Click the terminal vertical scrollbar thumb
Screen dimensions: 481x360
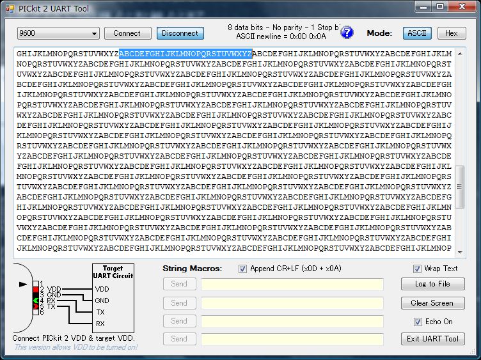pos(459,187)
